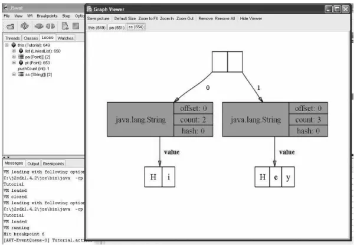The width and height of the screenshot is (357, 245).
Task: Click the left java.lang.String node with count: 2
Action: click(160, 119)
